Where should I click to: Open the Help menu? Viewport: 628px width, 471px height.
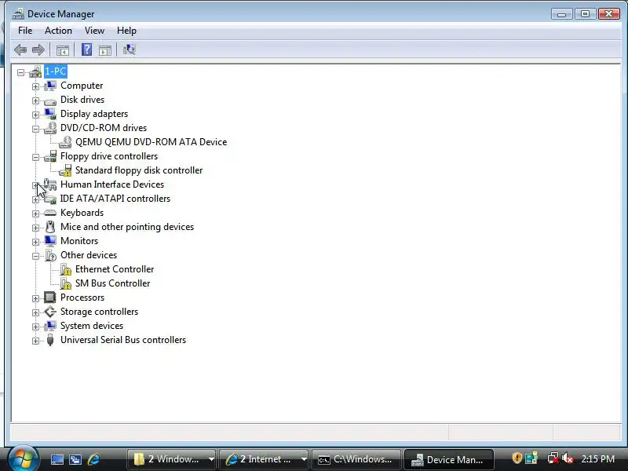(x=126, y=31)
